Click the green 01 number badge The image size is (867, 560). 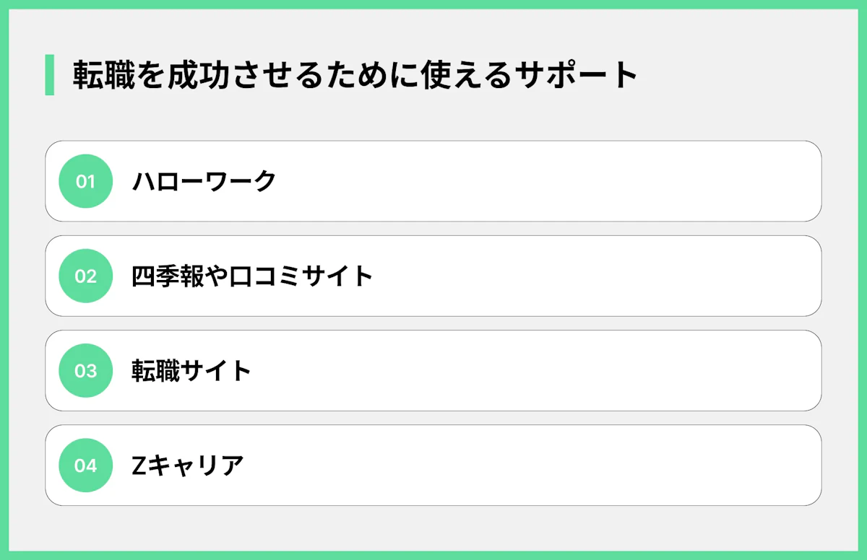(x=85, y=181)
